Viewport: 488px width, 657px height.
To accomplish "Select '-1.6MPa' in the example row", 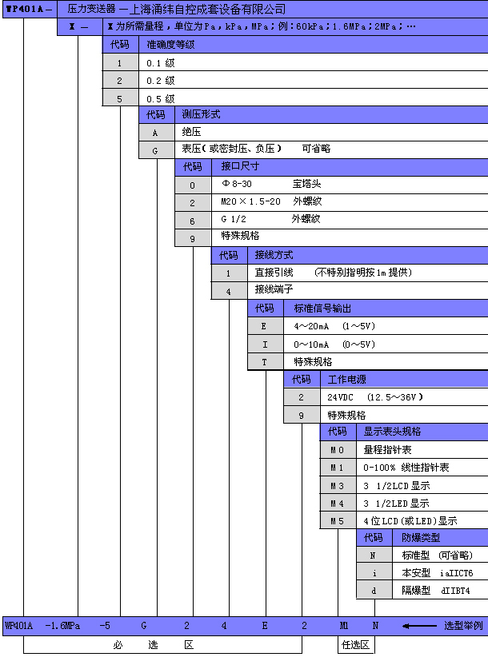I will click(62, 626).
